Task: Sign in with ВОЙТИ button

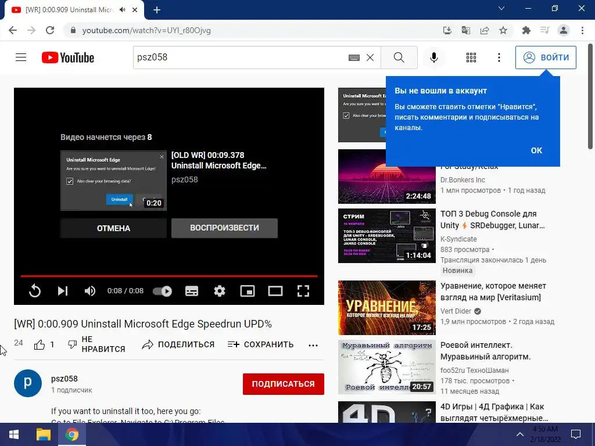Action: point(546,57)
